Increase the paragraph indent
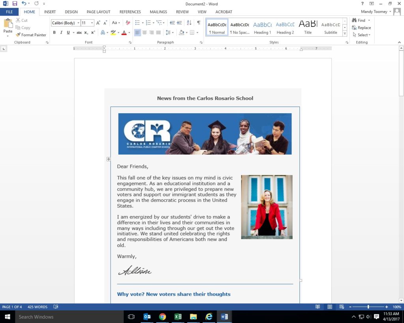This screenshot has height=323, width=404. [180, 23]
